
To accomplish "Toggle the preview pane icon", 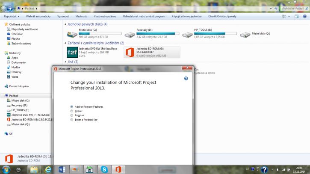I will click(297, 16).
